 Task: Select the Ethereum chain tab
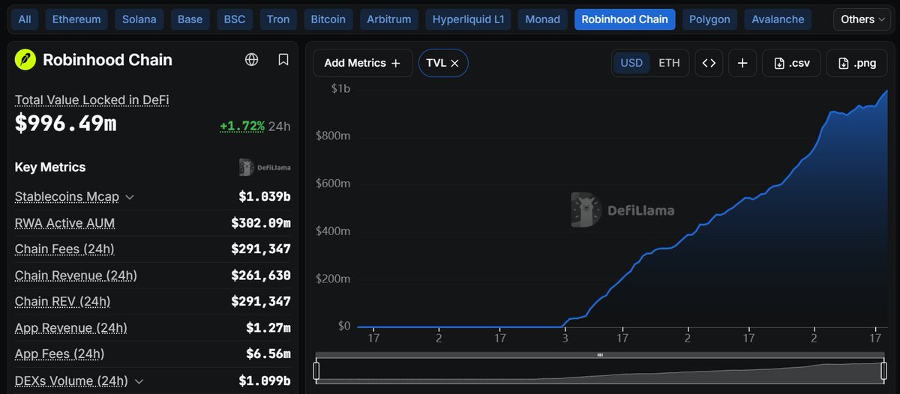75,19
